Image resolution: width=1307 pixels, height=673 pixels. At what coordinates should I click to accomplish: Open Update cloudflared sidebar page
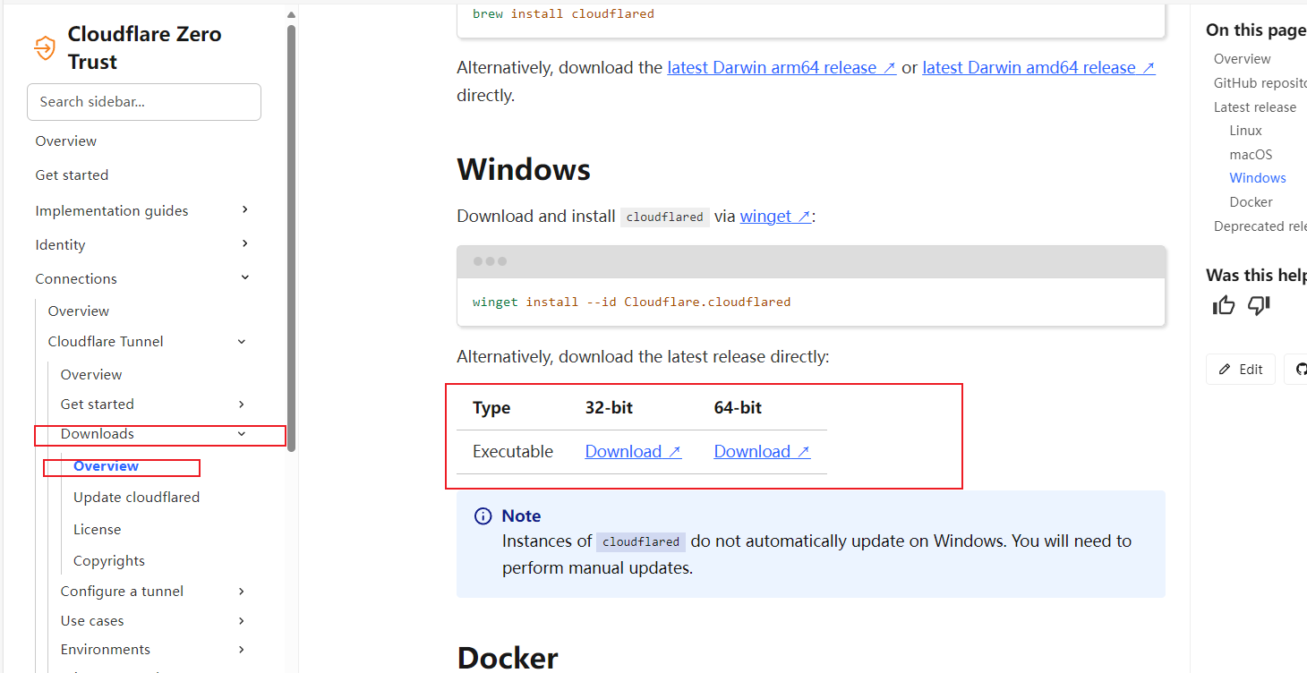(x=136, y=498)
